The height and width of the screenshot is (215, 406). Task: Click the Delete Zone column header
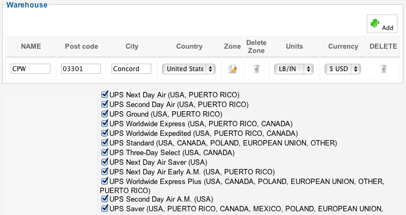point(256,47)
